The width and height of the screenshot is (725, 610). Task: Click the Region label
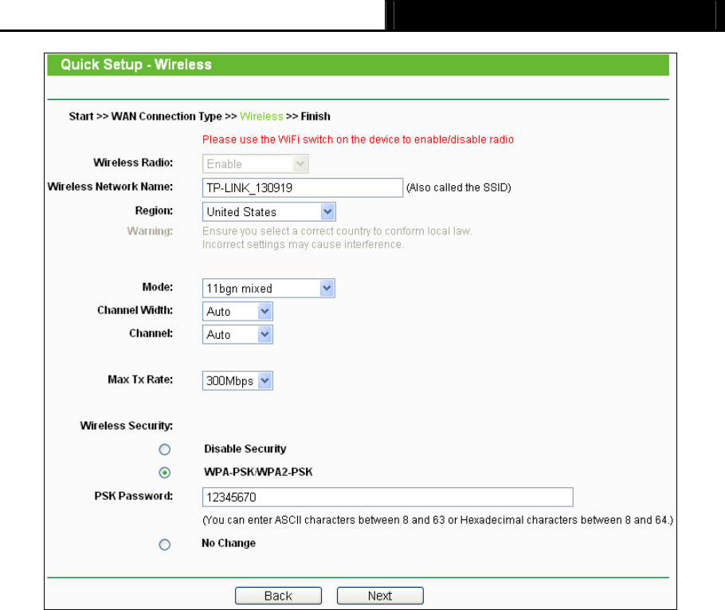pos(154,211)
